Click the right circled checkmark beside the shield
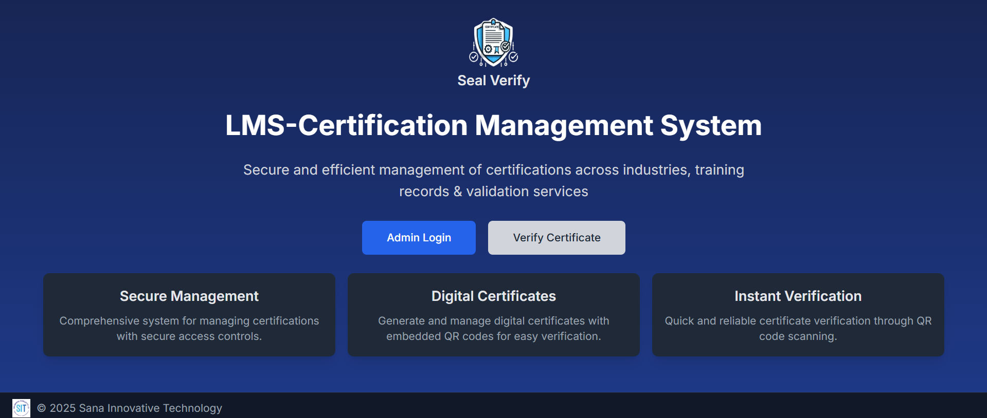Viewport: 987px width, 418px height. 513,57
